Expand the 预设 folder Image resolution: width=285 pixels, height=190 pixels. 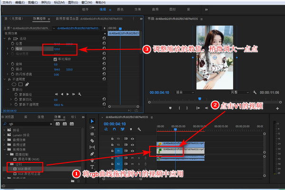(4, 130)
